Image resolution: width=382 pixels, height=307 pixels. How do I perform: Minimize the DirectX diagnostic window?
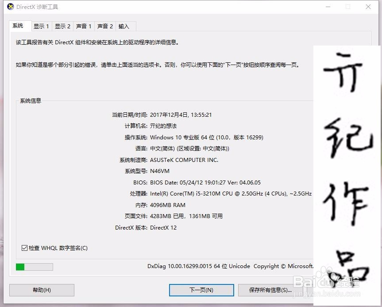(x=328, y=7)
